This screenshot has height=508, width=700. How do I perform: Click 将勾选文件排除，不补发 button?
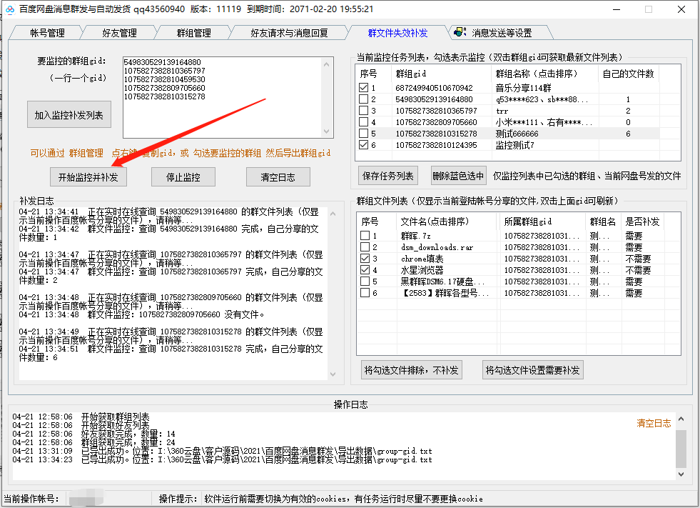(x=412, y=370)
